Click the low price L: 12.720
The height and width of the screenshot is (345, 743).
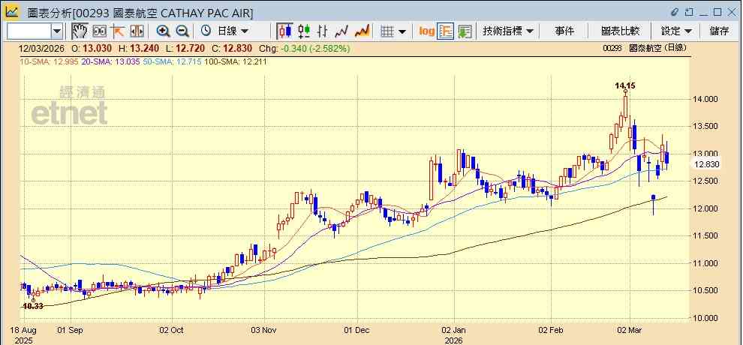tap(185, 48)
